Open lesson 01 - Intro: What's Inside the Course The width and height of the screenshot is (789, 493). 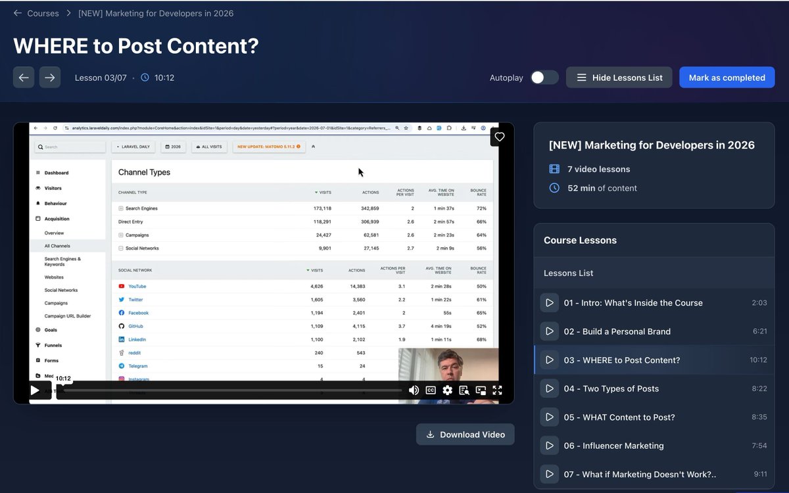(654, 303)
